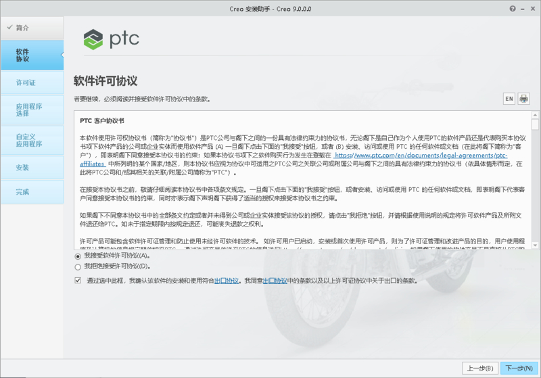
Task: Open the 应用程序选择 sidebar step
Action: click(32, 110)
